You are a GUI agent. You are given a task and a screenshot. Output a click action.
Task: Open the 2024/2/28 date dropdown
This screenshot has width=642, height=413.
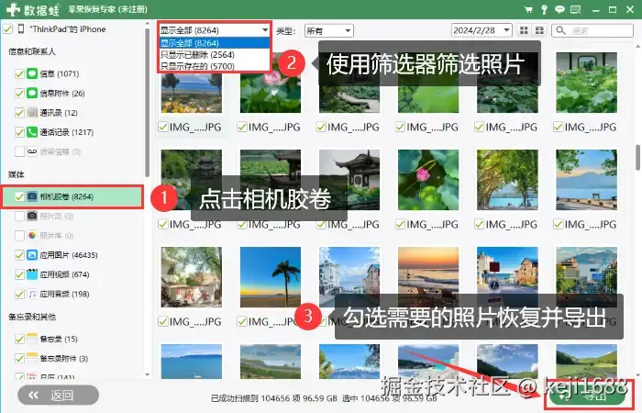pos(481,30)
